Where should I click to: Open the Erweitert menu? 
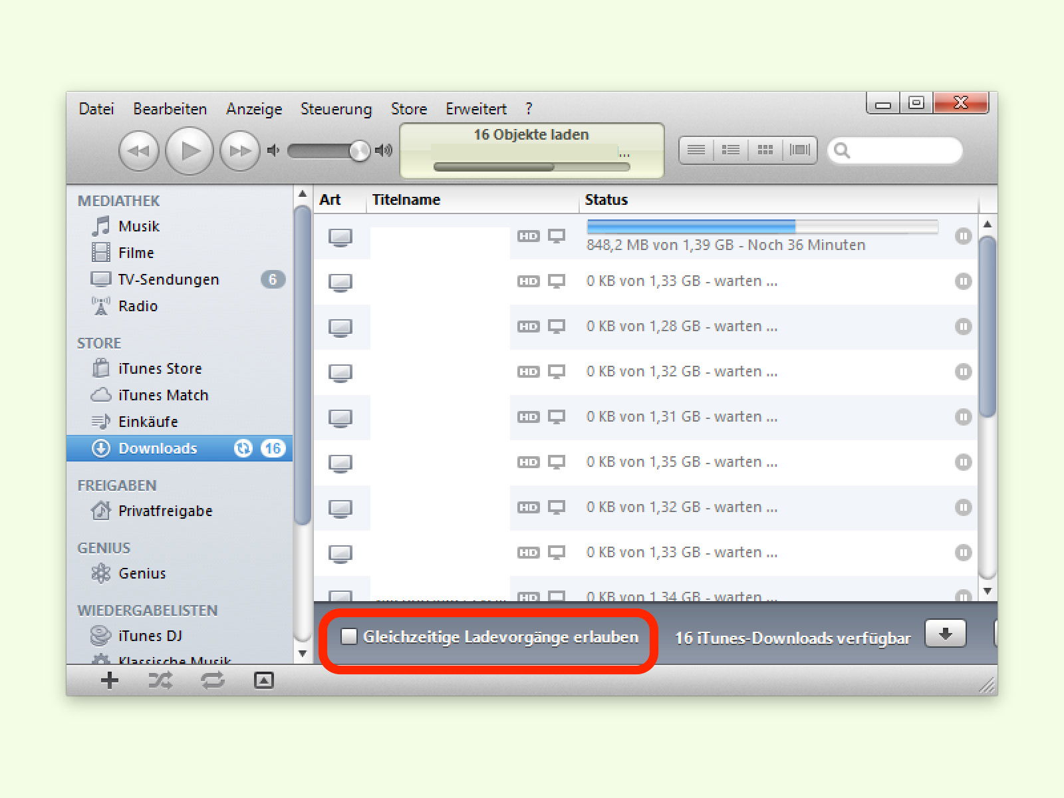[x=476, y=109]
